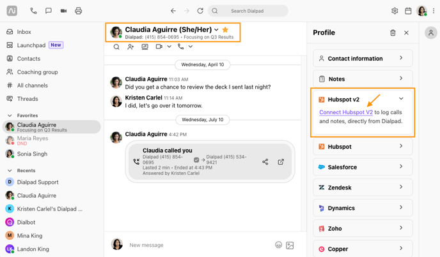This screenshot has width=440, height=257.
Task: Collapse the Hubspot v2 section
Action: click(401, 99)
